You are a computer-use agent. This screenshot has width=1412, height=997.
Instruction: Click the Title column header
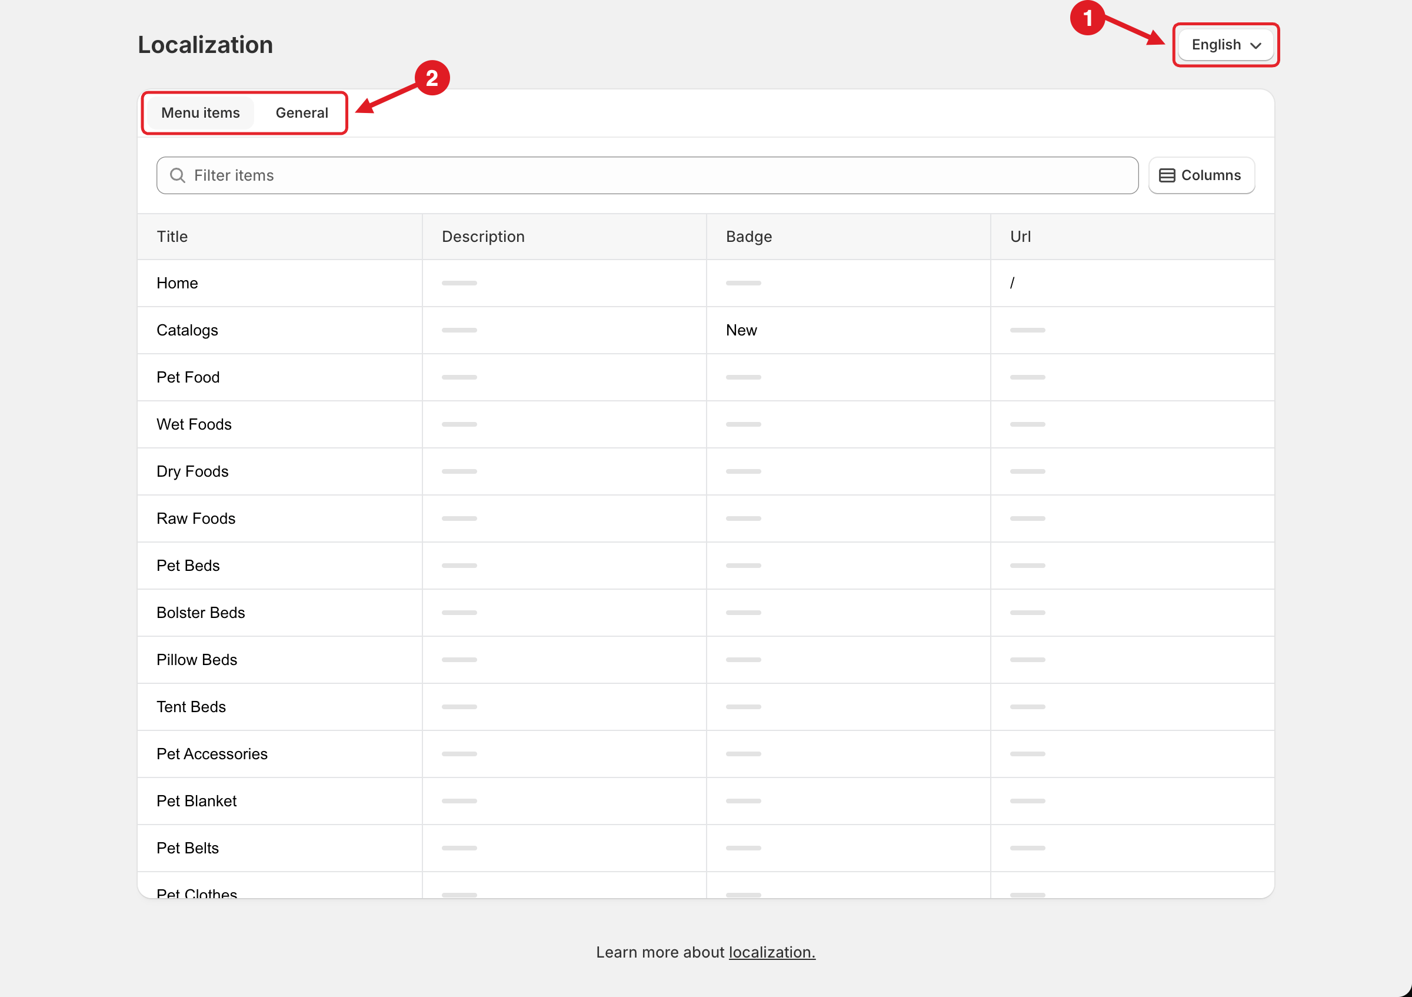(x=280, y=237)
